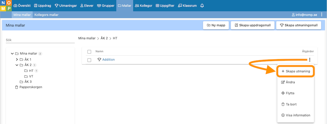Collapse the ÅK 2 folder
The width and height of the screenshot is (327, 124).
click(x=17, y=65)
